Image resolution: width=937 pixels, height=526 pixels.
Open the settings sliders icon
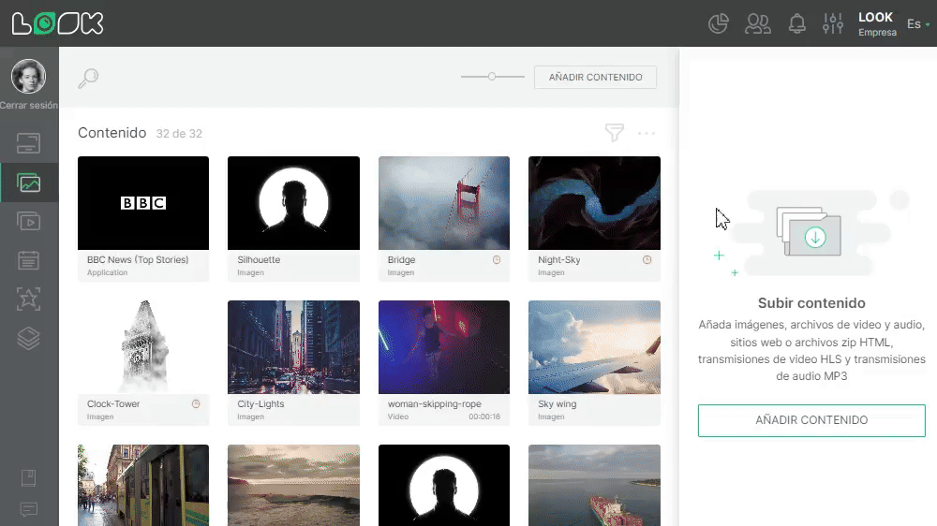coord(832,24)
